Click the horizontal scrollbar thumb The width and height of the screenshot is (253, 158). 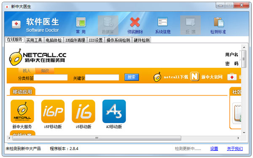click(97, 138)
